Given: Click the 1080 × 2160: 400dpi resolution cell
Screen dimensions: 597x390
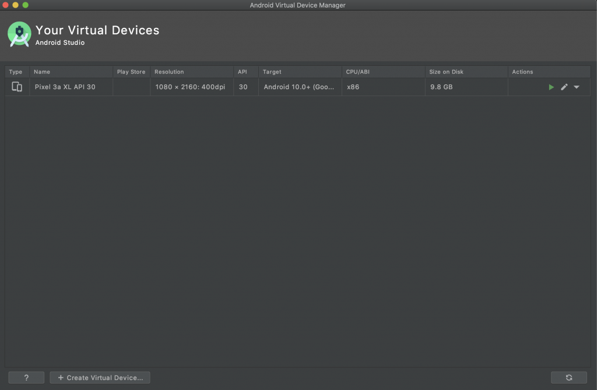Looking at the screenshot, I should pyautogui.click(x=192, y=87).
